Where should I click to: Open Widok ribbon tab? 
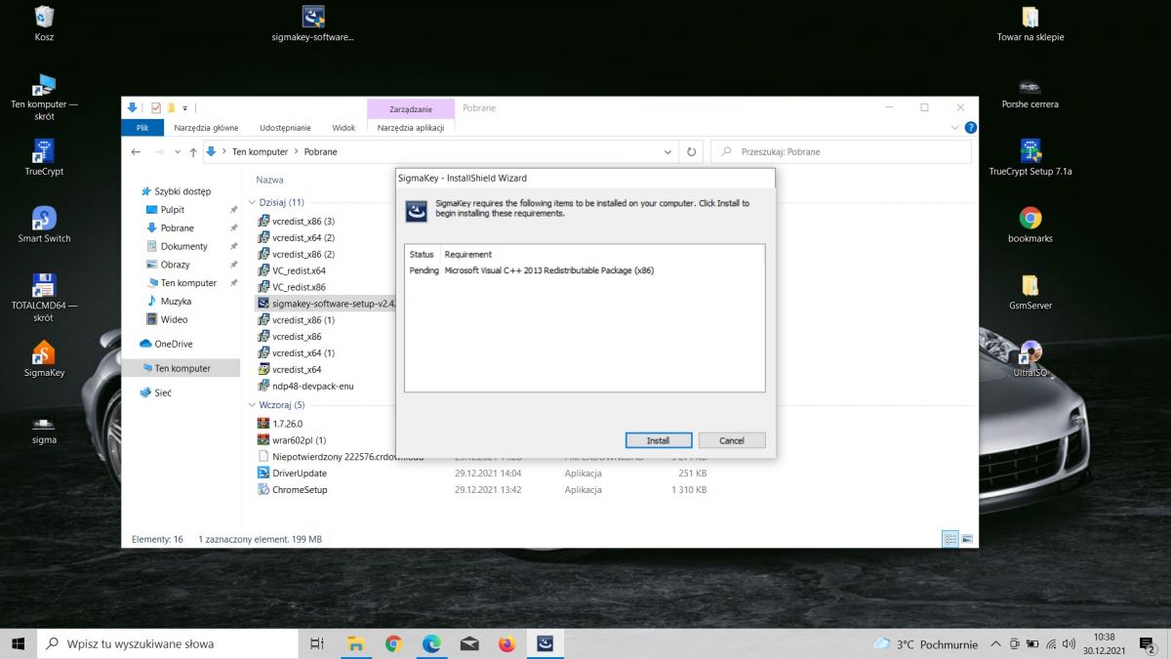[x=343, y=127]
